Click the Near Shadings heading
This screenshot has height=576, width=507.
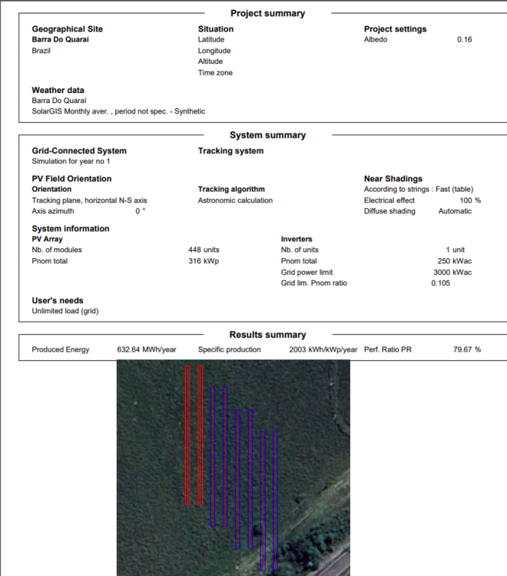point(393,179)
